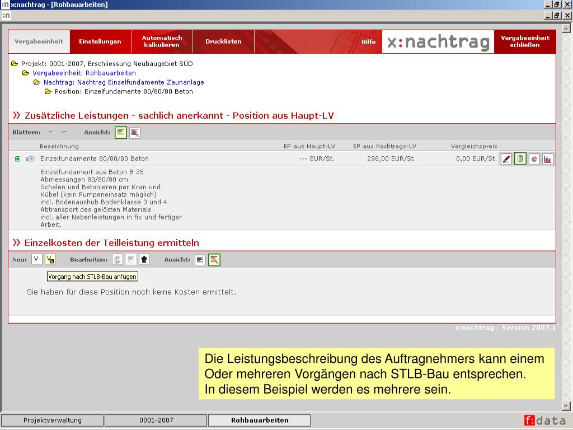Click the Bezeichnung column header
The height and width of the screenshot is (430, 573).
[x=59, y=146]
